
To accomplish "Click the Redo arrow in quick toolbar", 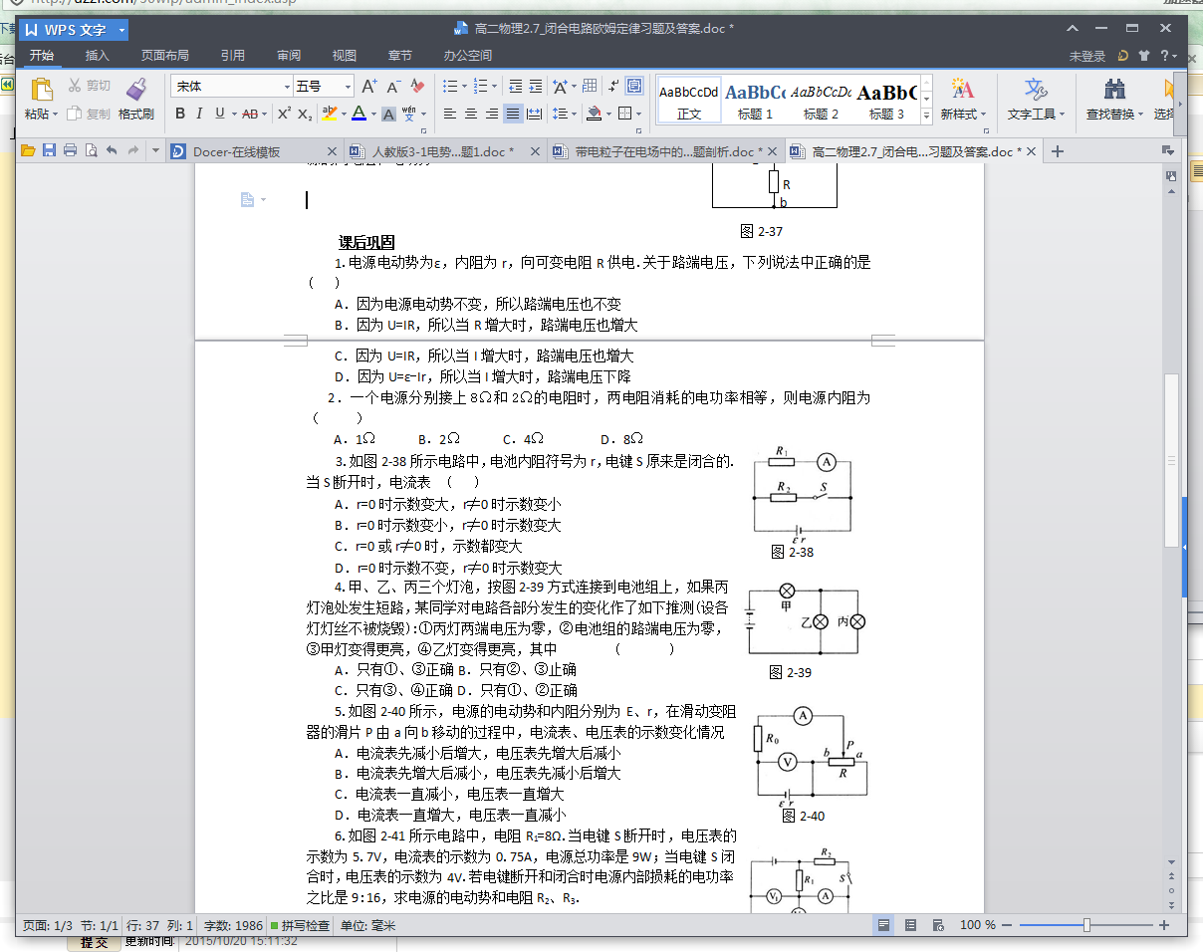I will click(x=132, y=151).
